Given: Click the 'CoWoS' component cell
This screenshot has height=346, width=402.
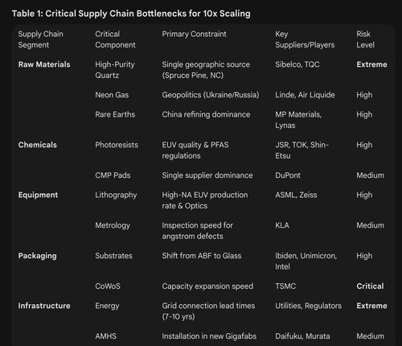Looking at the screenshot, I should [108, 286].
